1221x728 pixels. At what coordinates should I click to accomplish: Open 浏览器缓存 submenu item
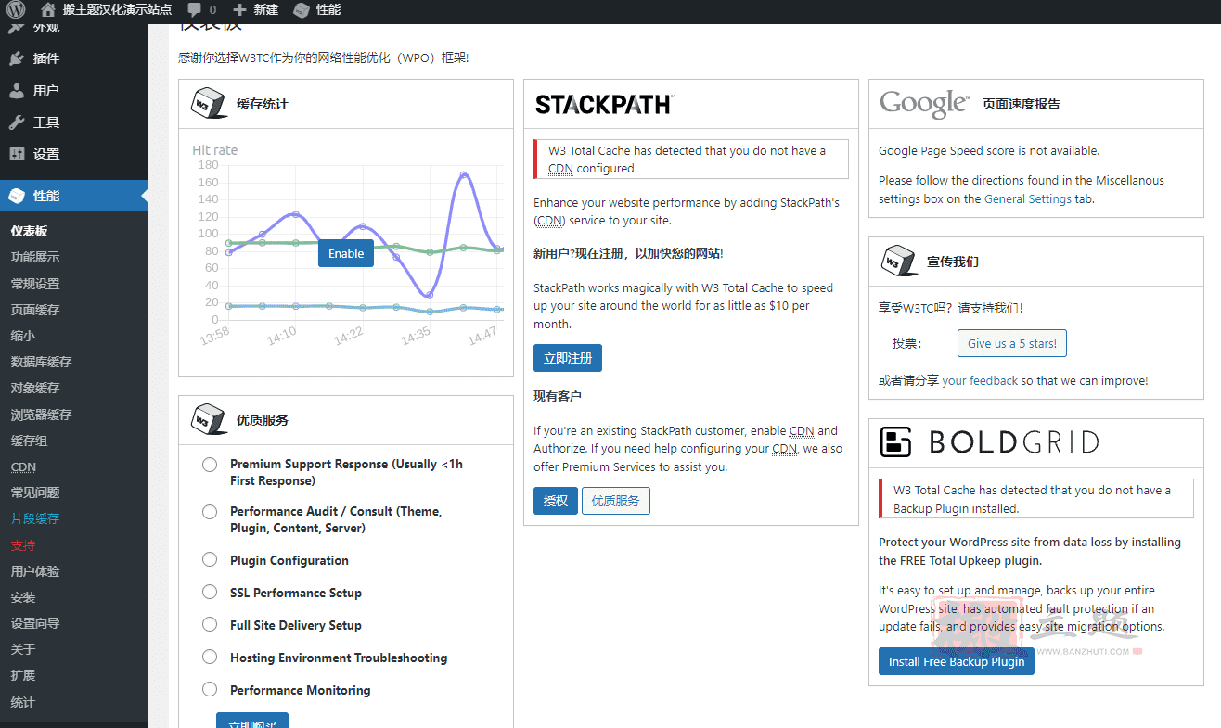[41, 415]
